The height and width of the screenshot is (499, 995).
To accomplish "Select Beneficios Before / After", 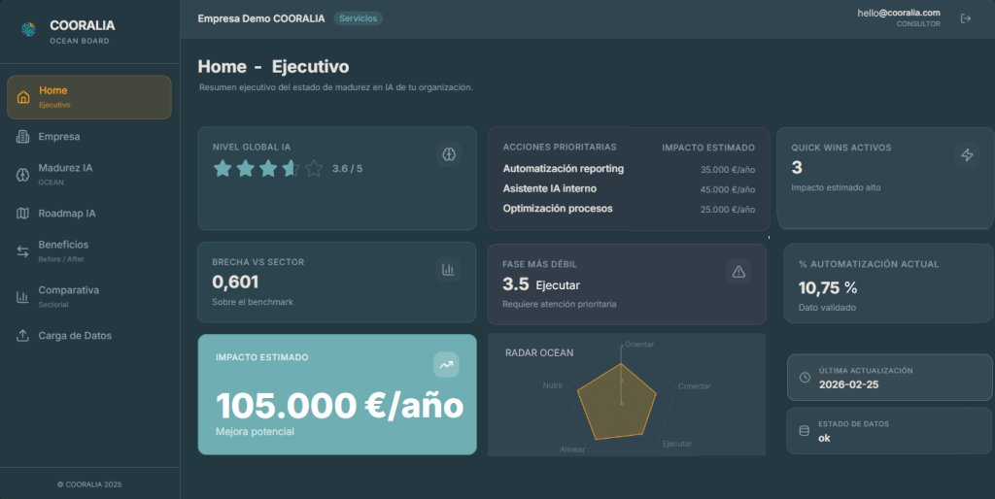I will [x=63, y=250].
